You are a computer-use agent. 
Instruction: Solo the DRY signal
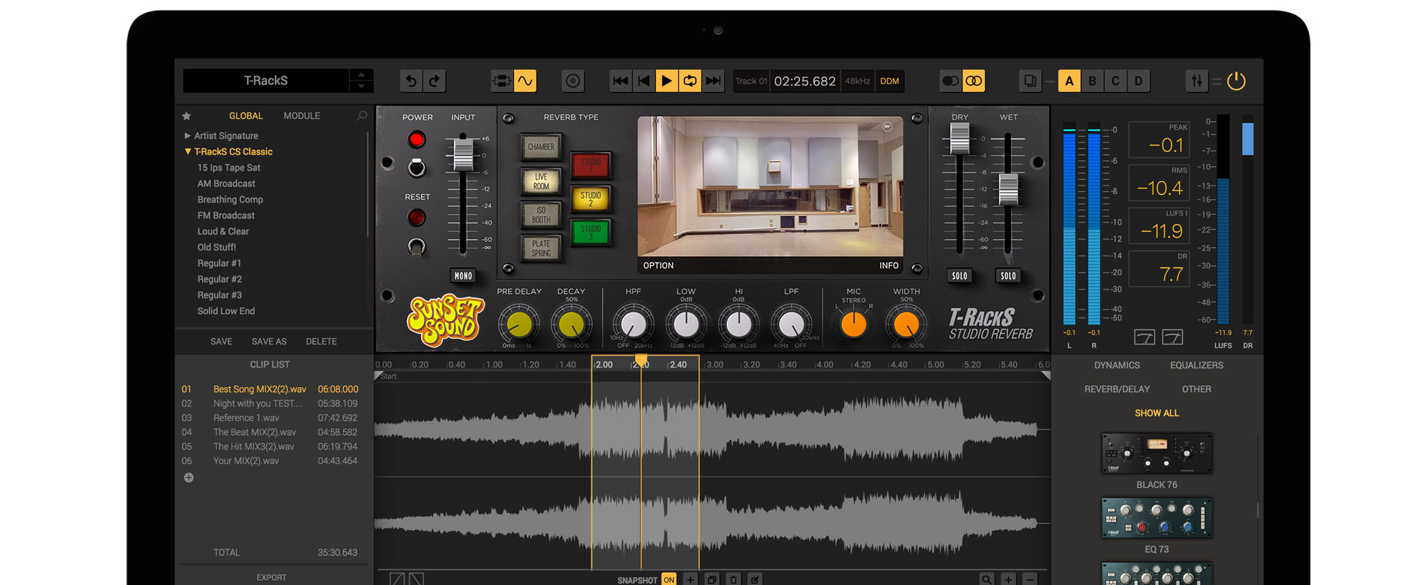(960, 276)
